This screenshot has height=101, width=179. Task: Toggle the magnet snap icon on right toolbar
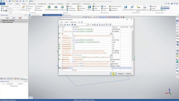[x=177, y=21]
